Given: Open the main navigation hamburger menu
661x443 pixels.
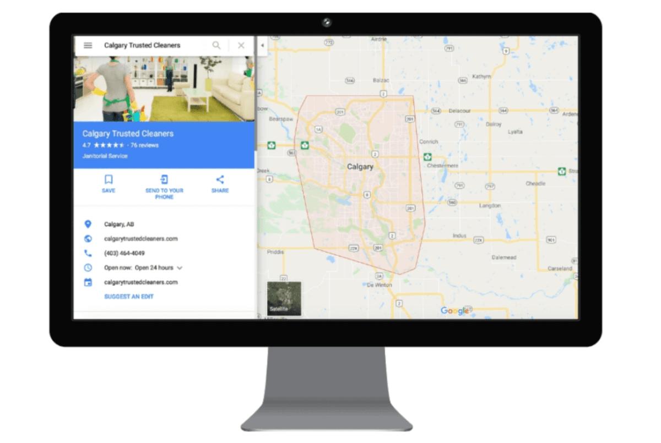Looking at the screenshot, I should (88, 45).
